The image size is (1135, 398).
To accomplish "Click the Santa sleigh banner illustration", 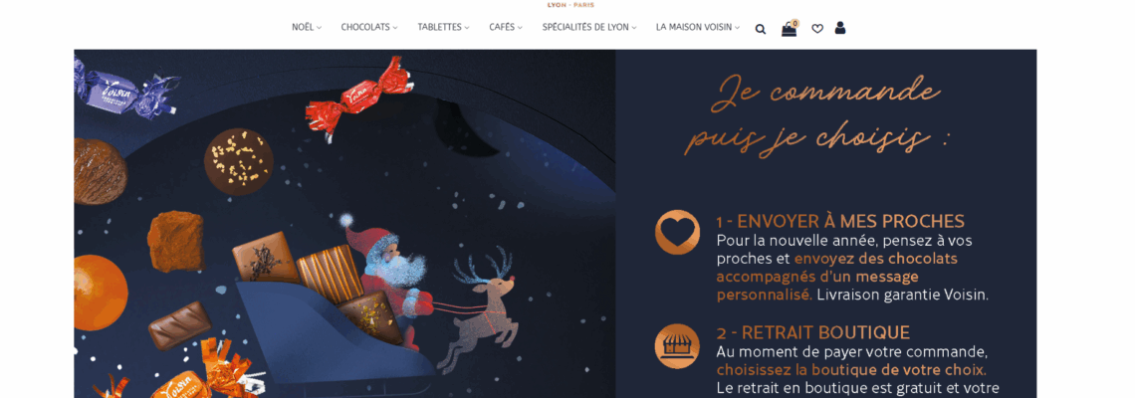I will pos(344,224).
